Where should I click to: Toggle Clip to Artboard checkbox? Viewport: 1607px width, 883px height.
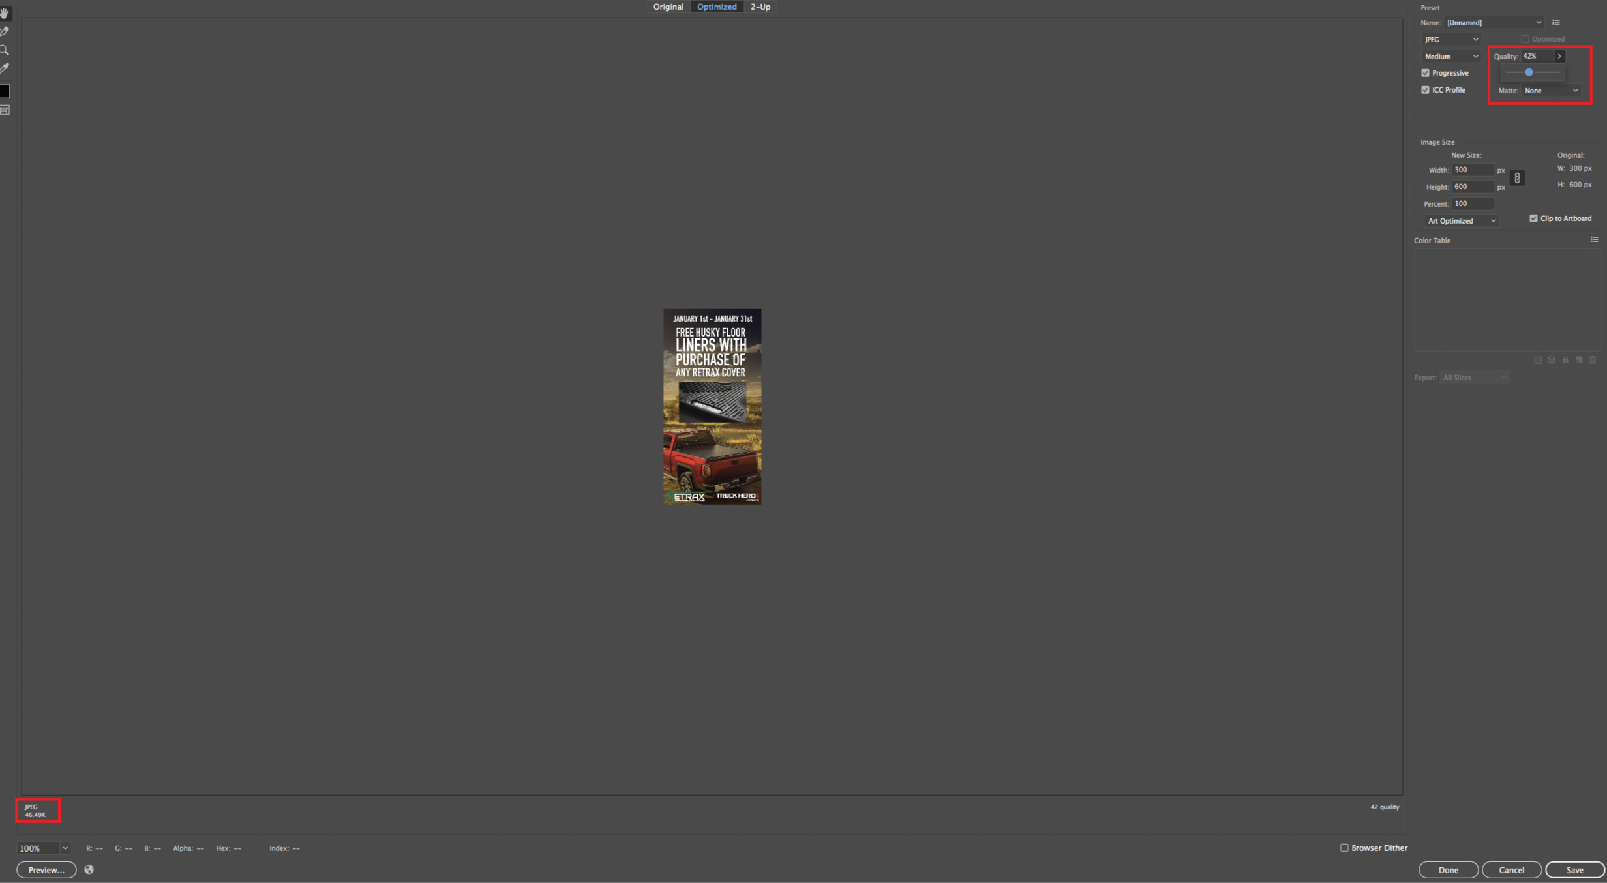(1534, 218)
